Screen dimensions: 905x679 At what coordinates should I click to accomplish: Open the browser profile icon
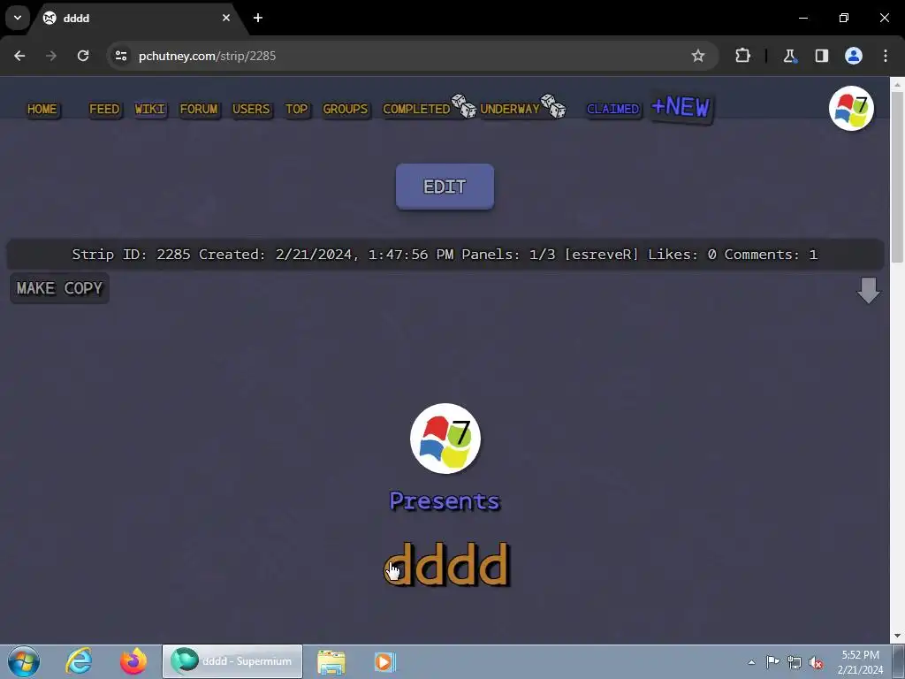click(854, 56)
